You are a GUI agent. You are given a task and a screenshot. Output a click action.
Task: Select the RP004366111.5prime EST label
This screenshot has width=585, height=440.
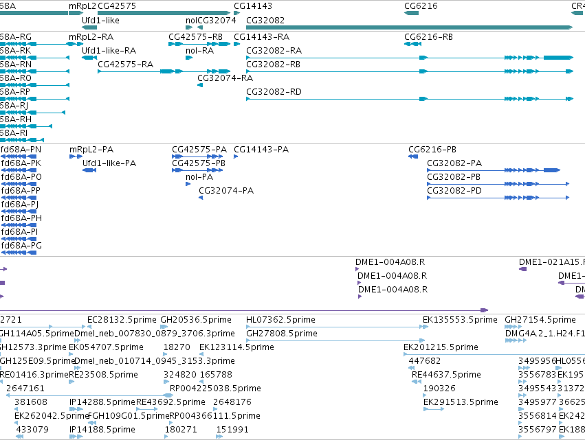214,417
